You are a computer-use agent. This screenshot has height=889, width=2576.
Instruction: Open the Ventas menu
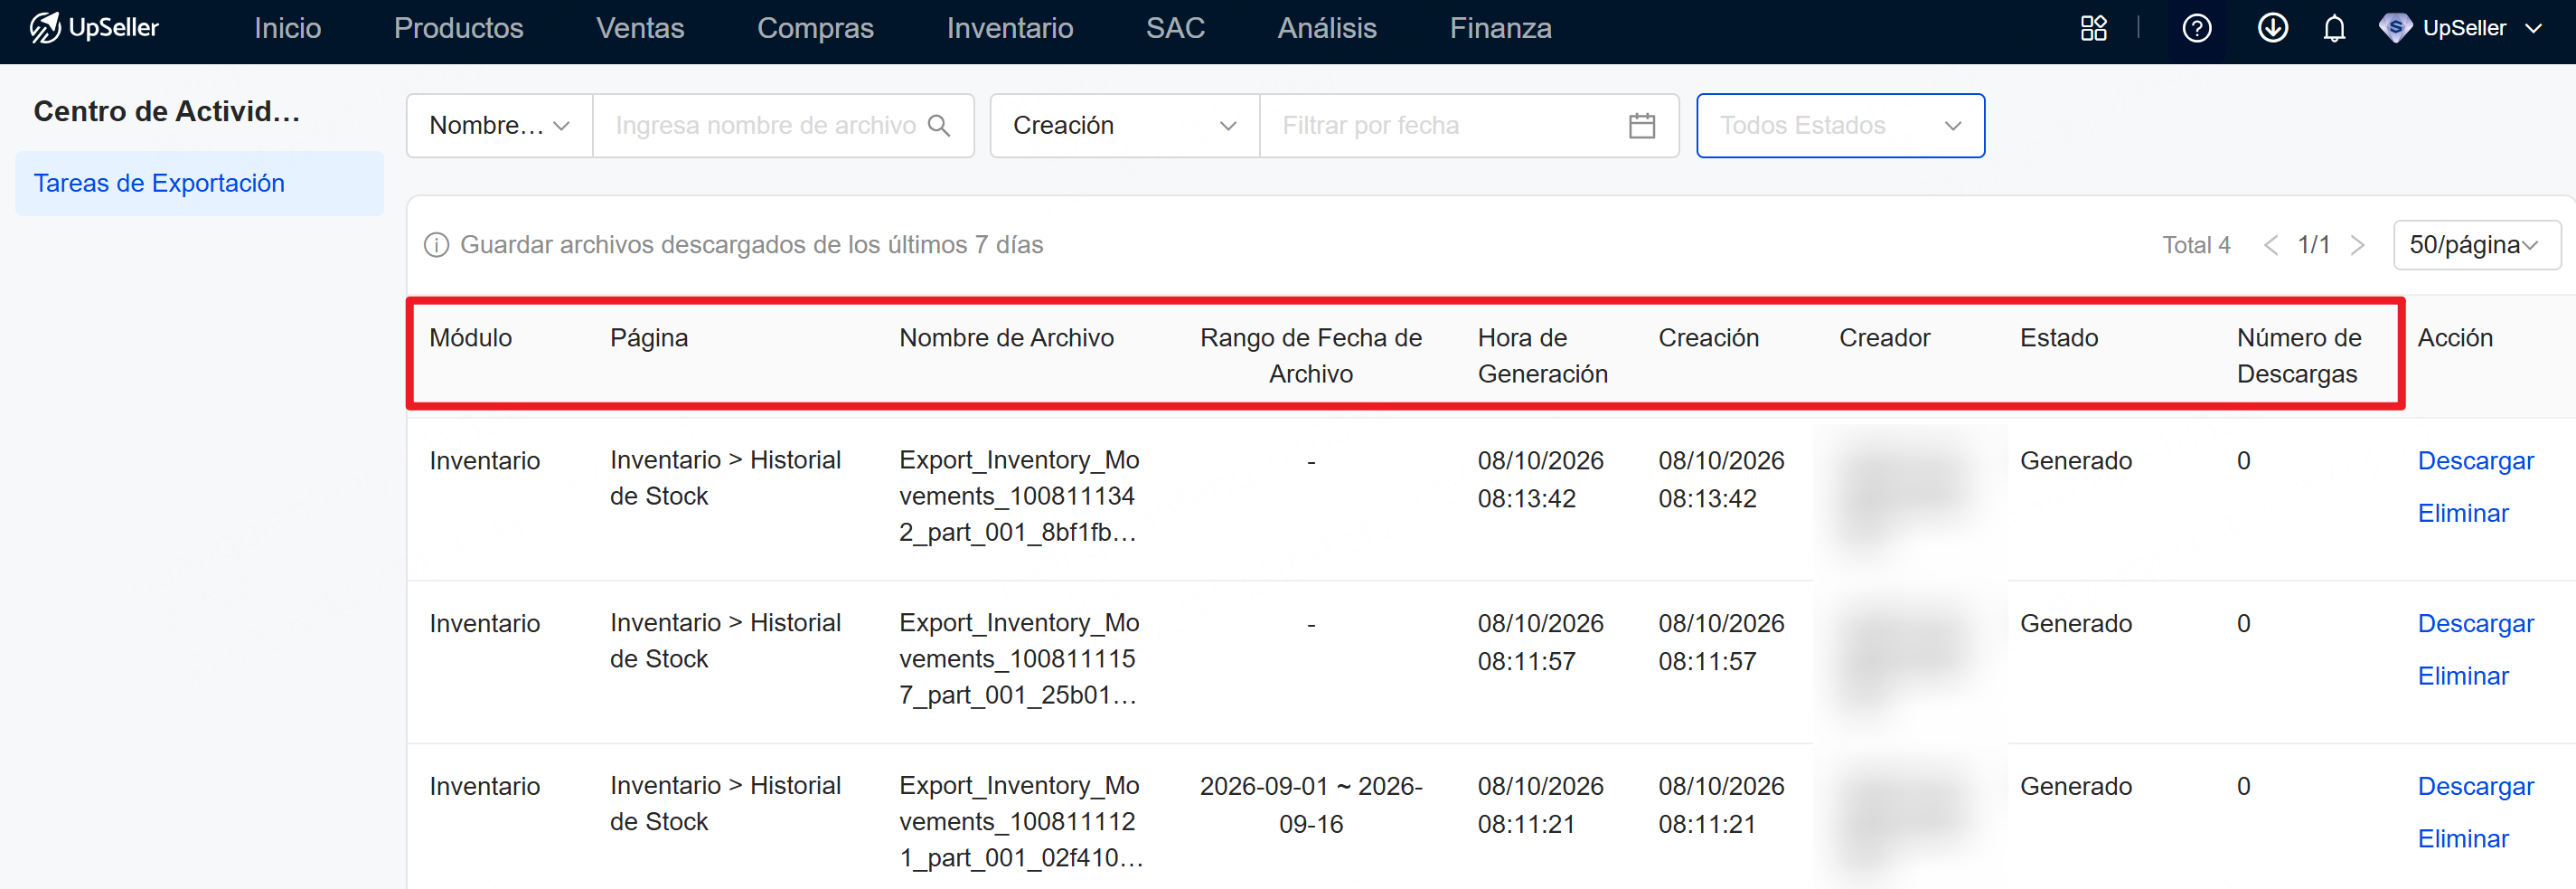(x=640, y=28)
